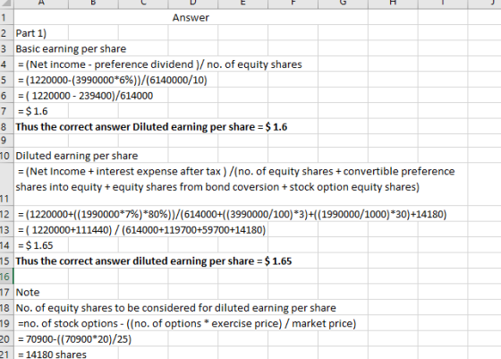Select row header 1
This screenshot has height=359, width=501.
[7, 17]
